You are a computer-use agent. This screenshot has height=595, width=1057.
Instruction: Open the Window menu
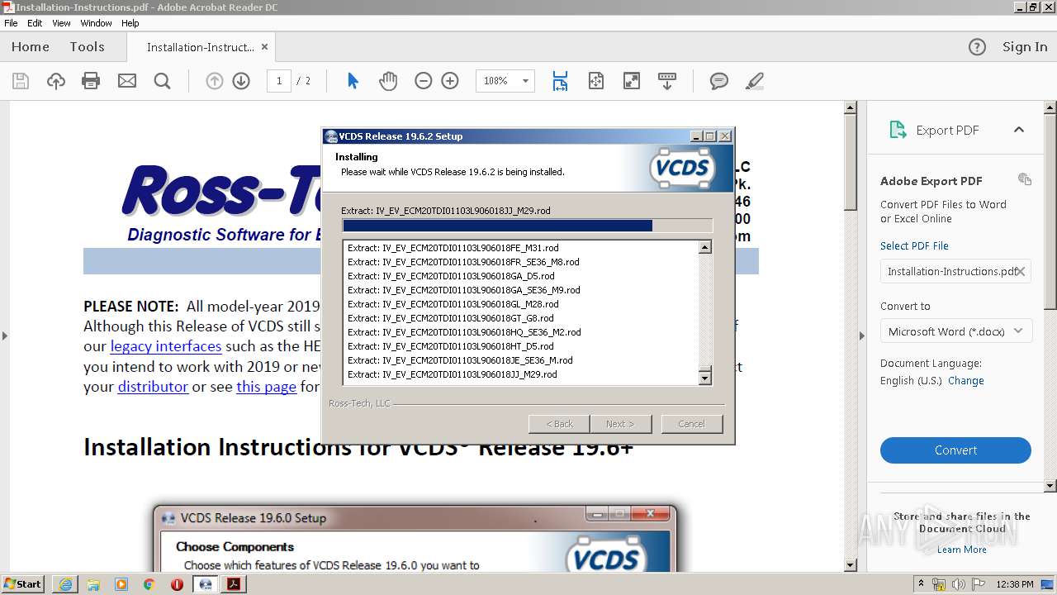[x=97, y=23]
